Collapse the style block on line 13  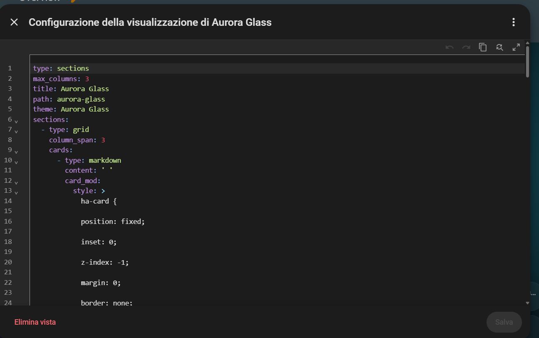point(16,193)
